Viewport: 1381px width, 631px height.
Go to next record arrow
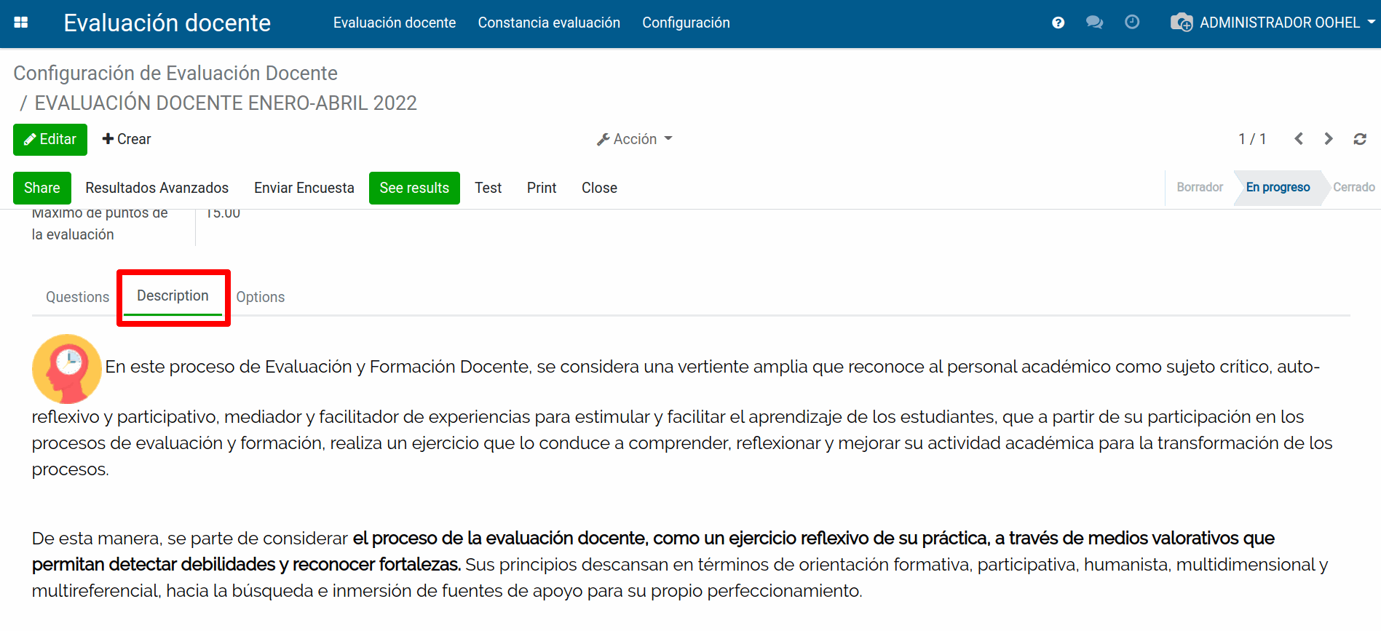coord(1329,139)
